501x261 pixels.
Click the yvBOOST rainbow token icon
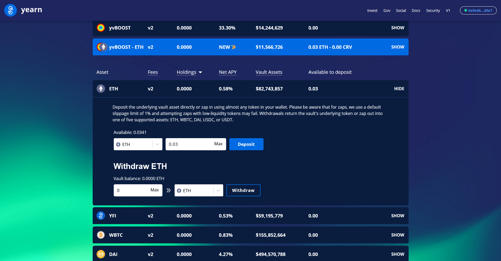[101, 28]
